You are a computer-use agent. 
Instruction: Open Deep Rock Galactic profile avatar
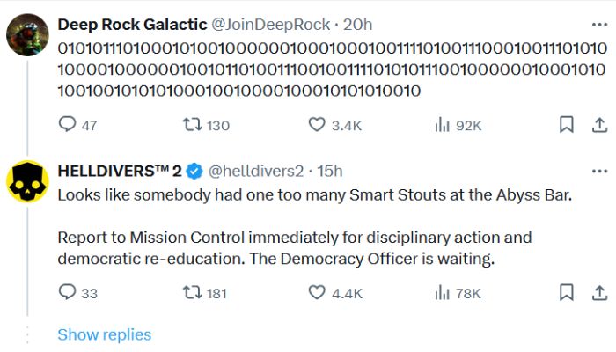coord(27,35)
